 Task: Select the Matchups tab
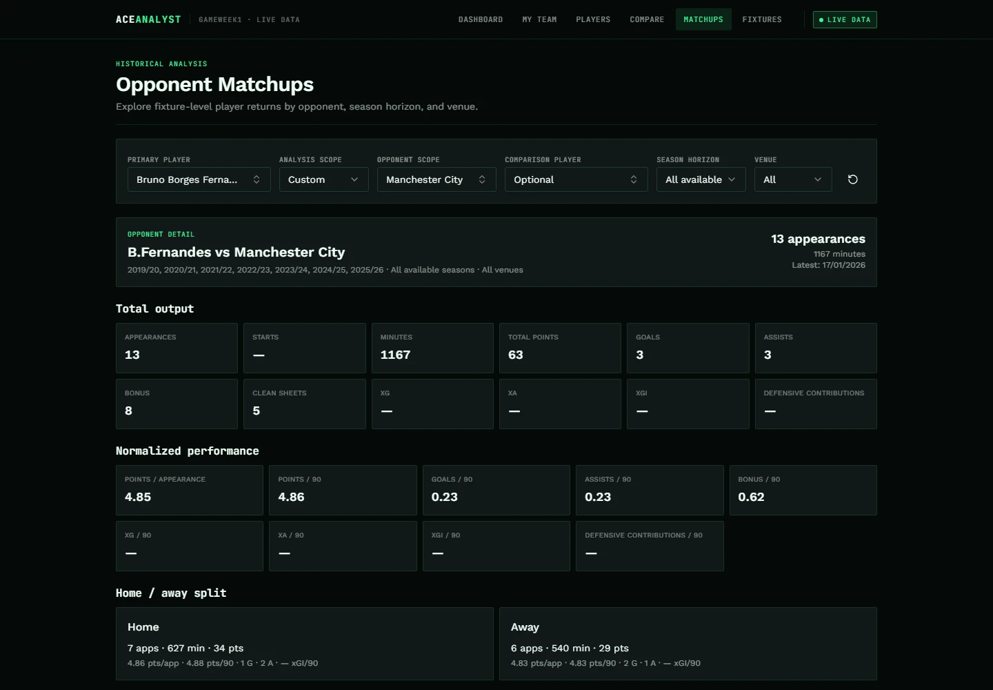tap(703, 19)
